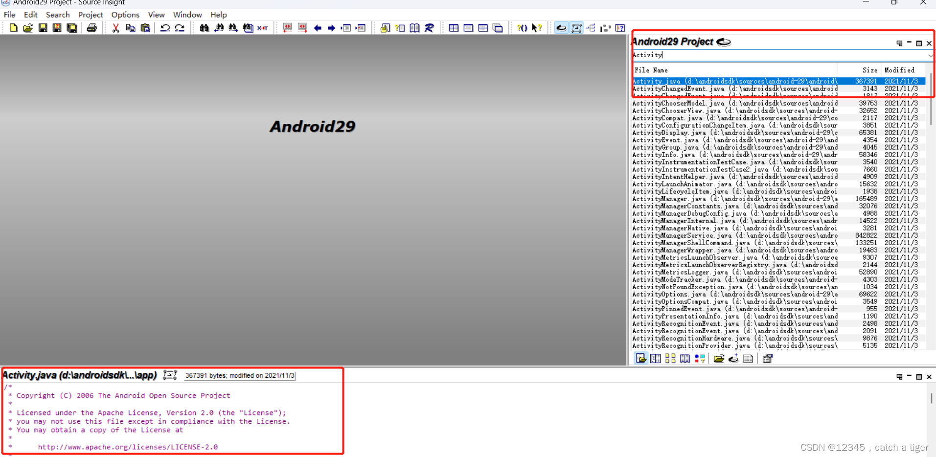Open the File menu
The width and height of the screenshot is (936, 457).
click(10, 15)
